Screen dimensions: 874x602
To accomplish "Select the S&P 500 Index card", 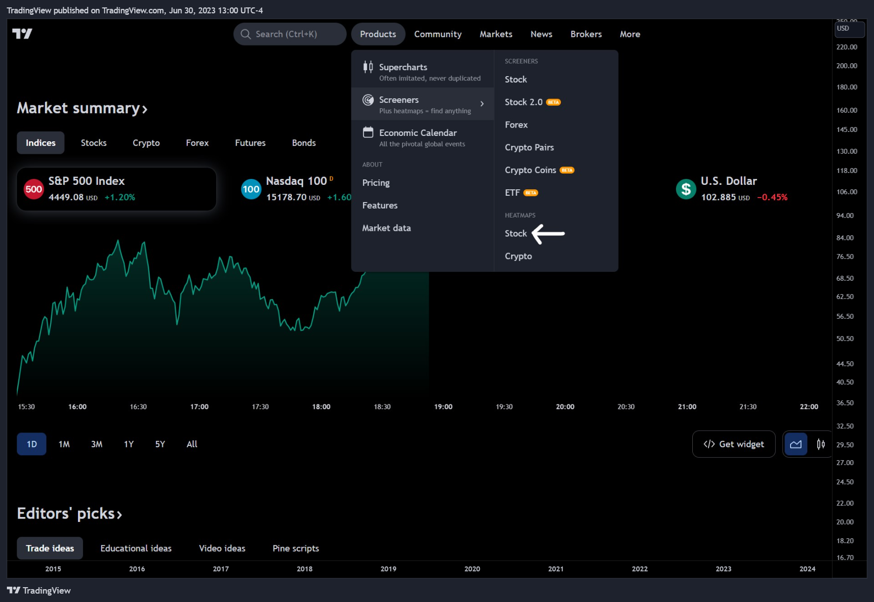I will (x=117, y=189).
